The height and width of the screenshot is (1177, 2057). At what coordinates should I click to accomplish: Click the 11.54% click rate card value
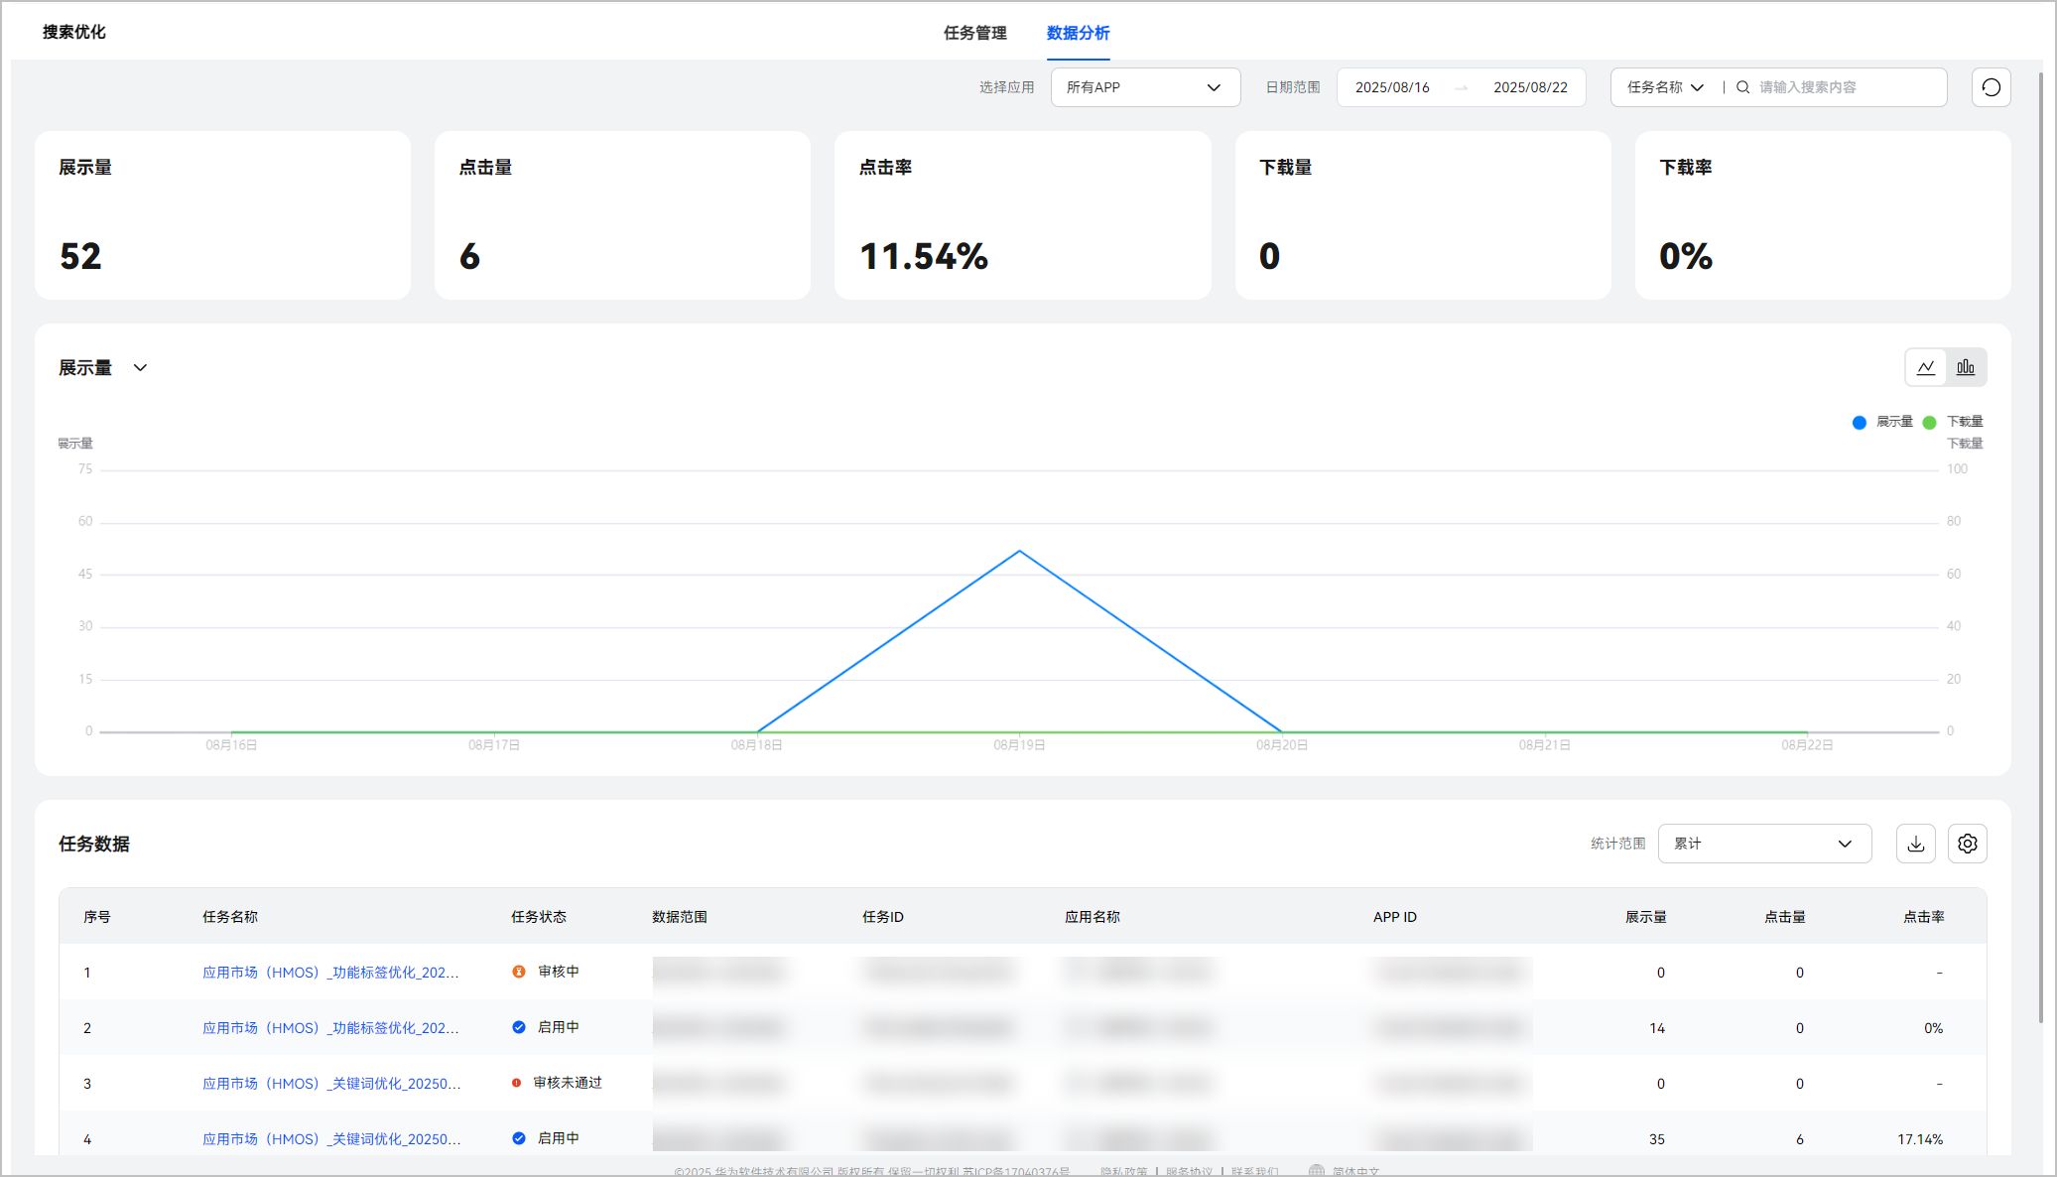[x=924, y=256]
